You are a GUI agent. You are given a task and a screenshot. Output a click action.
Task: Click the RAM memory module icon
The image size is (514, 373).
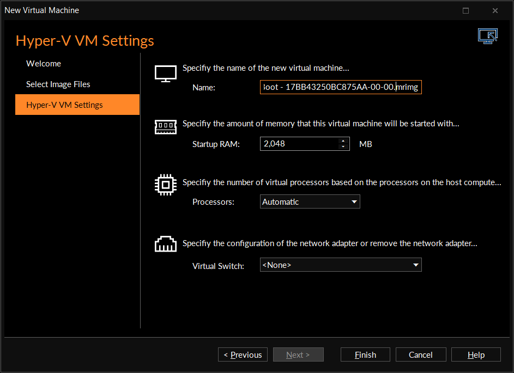(166, 127)
